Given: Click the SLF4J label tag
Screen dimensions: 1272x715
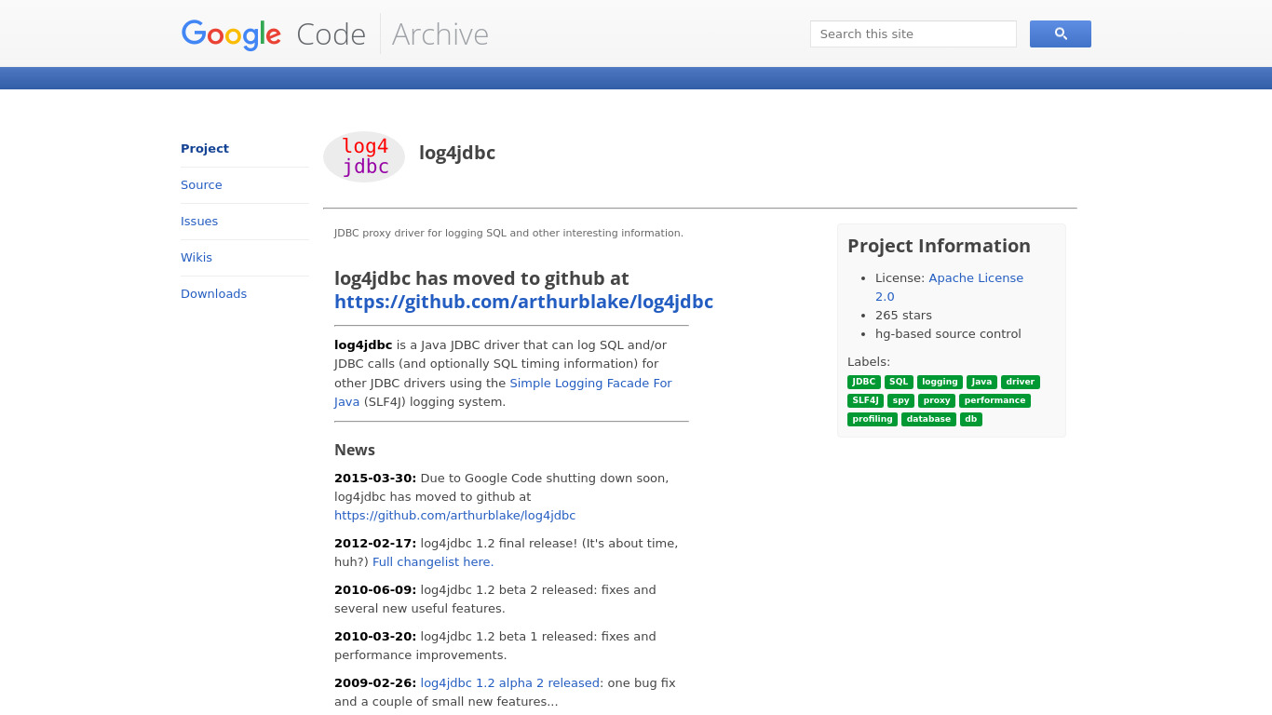Looking at the screenshot, I should (x=865, y=400).
